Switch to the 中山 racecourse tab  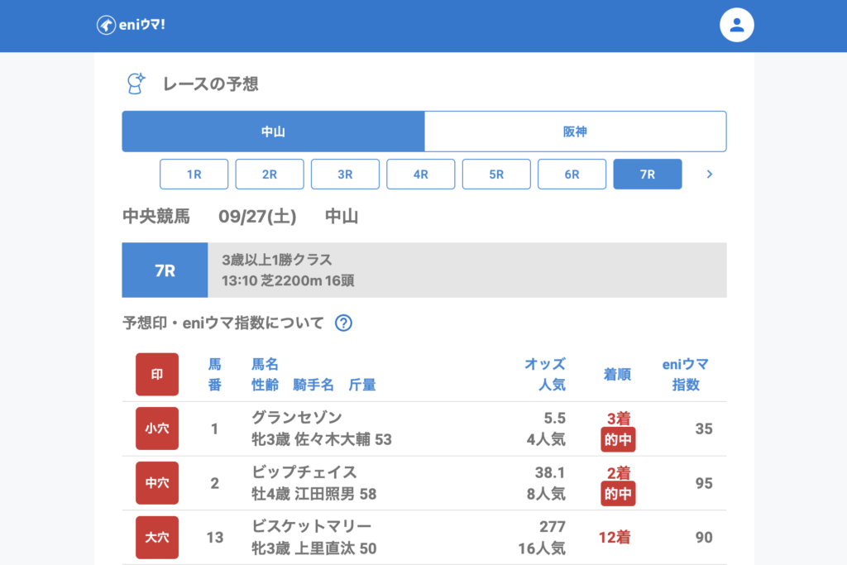pyautogui.click(x=273, y=132)
